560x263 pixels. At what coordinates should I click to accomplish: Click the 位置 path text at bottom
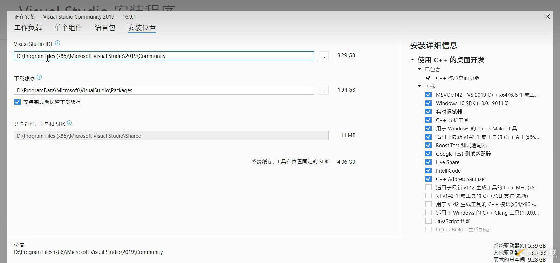(88, 252)
